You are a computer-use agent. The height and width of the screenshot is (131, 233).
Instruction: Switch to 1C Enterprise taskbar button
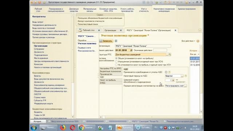coord(125,128)
